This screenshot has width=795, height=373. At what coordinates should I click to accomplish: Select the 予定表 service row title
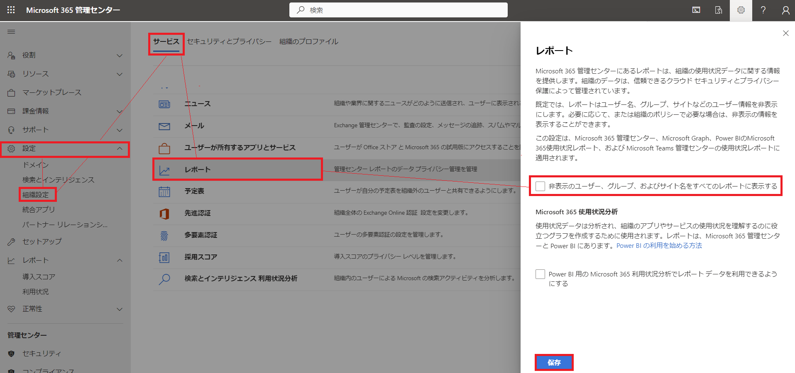click(194, 191)
